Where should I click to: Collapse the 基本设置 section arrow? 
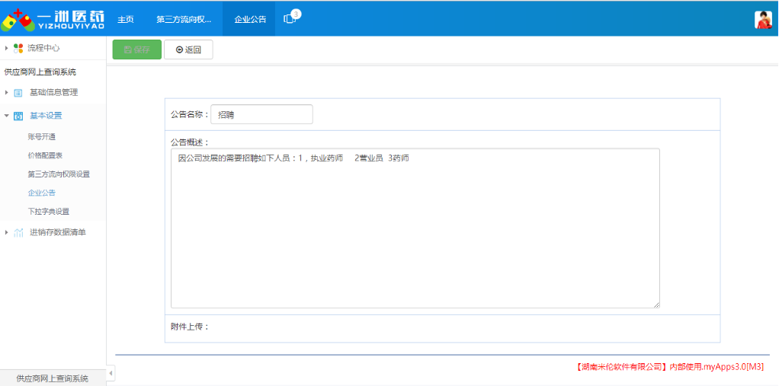[7, 116]
